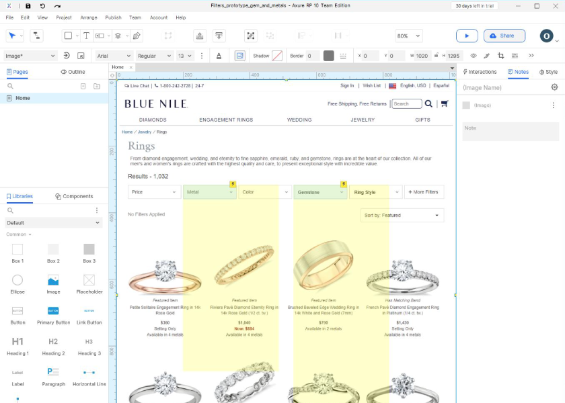Open the note settings gear icon
The height and width of the screenshot is (403, 565).
tap(554, 87)
